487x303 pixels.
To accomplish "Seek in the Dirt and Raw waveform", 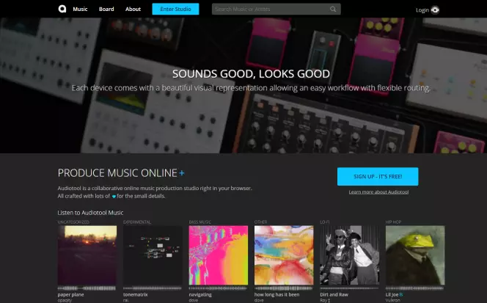I will coord(349,288).
